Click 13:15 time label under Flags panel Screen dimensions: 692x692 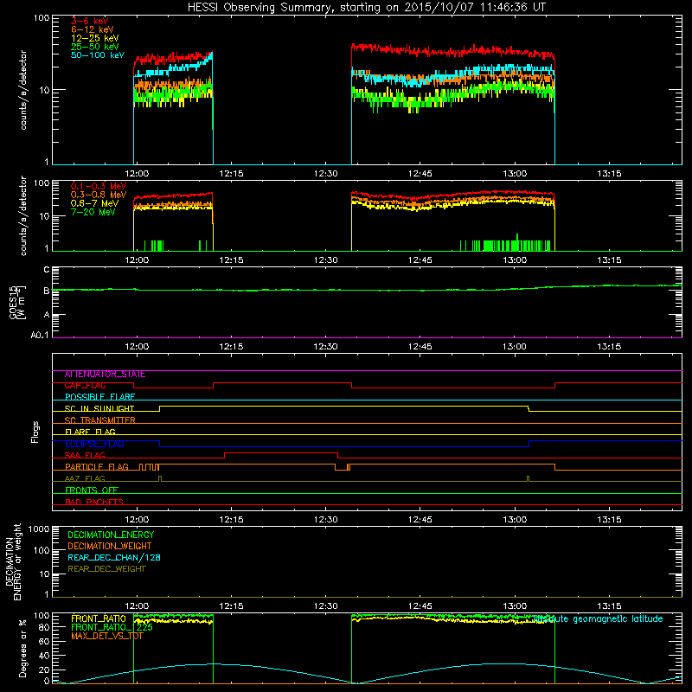pyautogui.click(x=609, y=520)
